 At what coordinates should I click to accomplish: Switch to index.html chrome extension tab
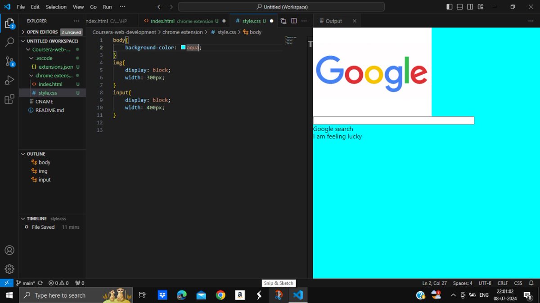click(x=184, y=21)
